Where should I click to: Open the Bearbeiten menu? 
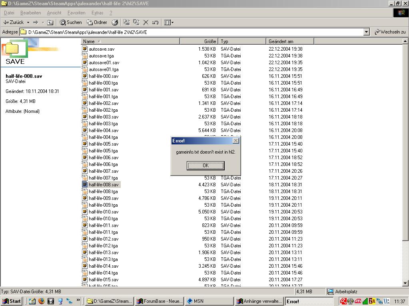click(x=30, y=13)
